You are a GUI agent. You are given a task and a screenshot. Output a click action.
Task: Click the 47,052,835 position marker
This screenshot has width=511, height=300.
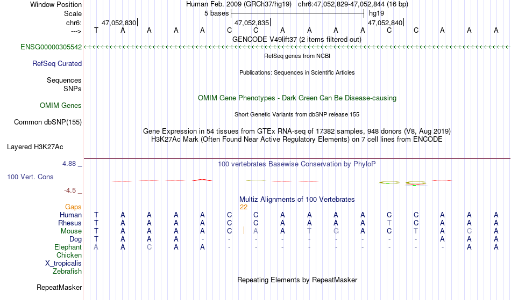coord(252,23)
